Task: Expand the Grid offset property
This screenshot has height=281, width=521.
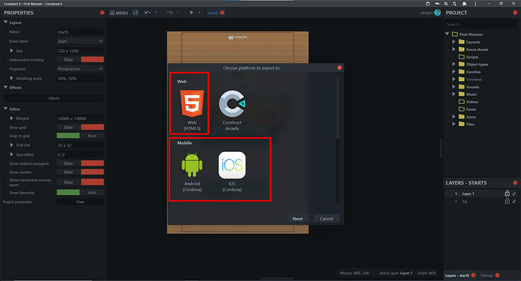Action: [12, 155]
